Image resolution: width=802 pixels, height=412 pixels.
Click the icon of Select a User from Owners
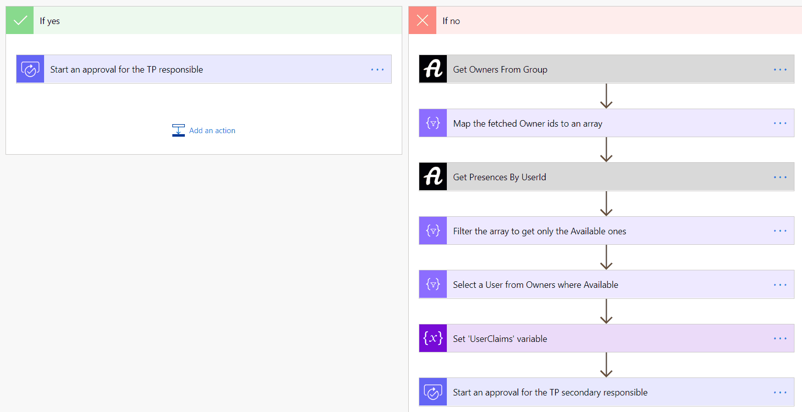click(433, 284)
